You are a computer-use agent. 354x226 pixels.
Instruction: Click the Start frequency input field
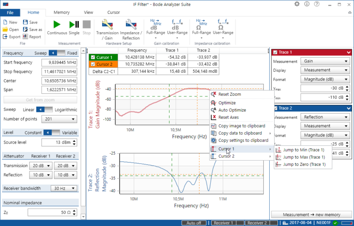coord(59,62)
